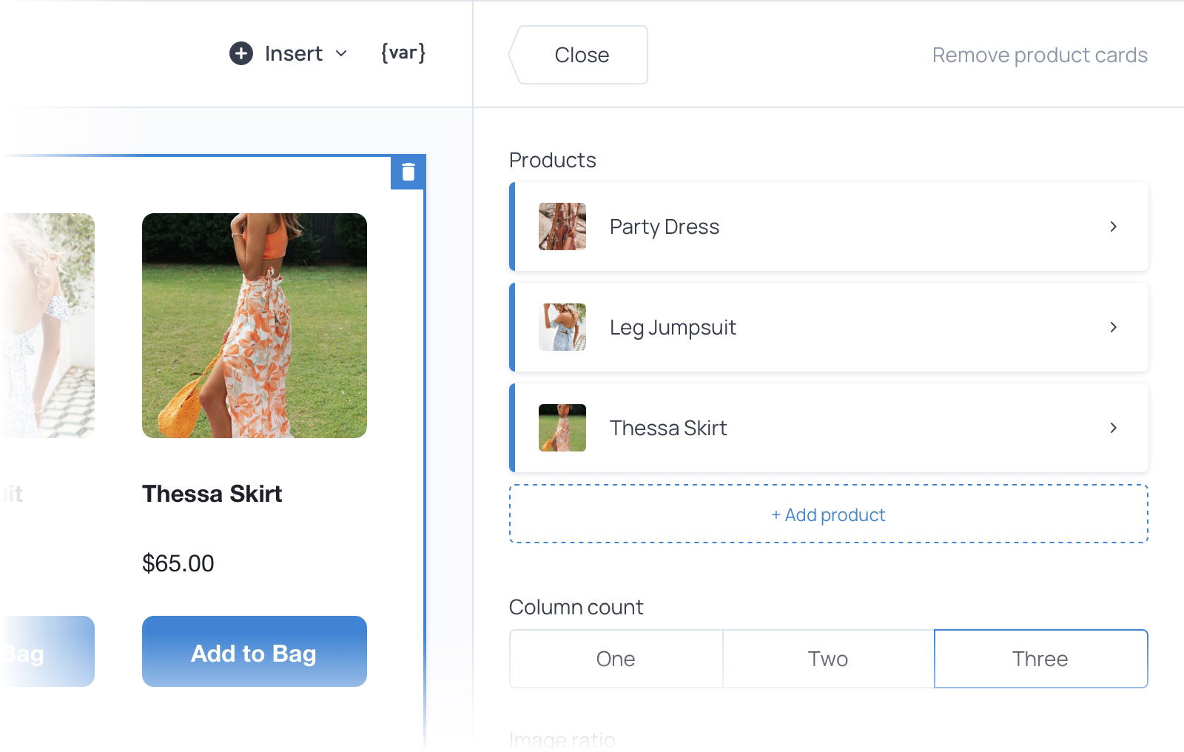1184x752 pixels.
Task: Click the Leg Jumpsuit product thumbnail image
Action: pyautogui.click(x=562, y=327)
